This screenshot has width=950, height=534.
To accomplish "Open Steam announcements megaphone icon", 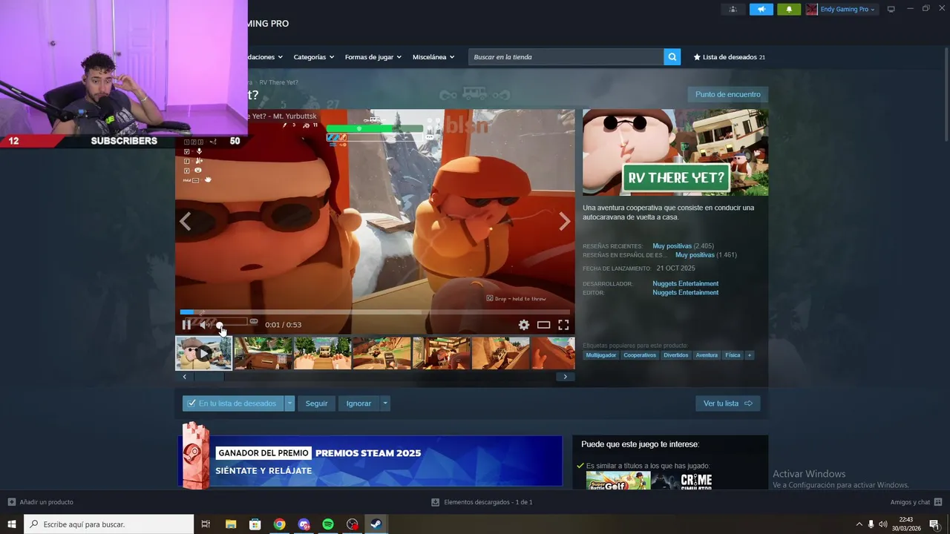I will tap(761, 9).
